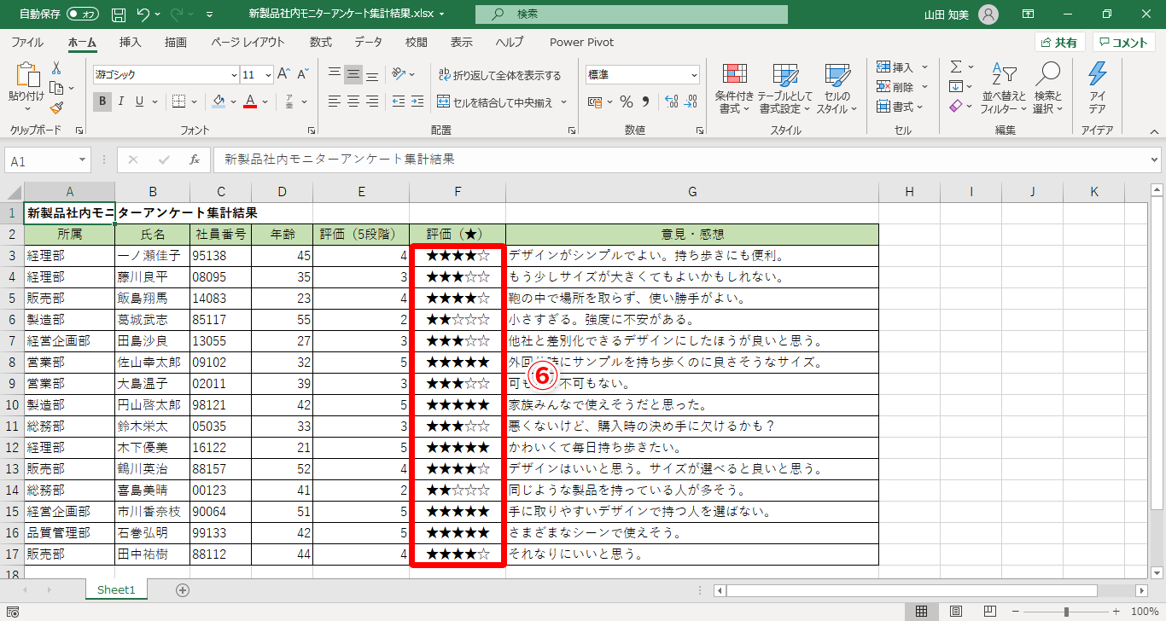
Task: Open Conditional Formatting (条件付き書式)
Action: coord(734,88)
